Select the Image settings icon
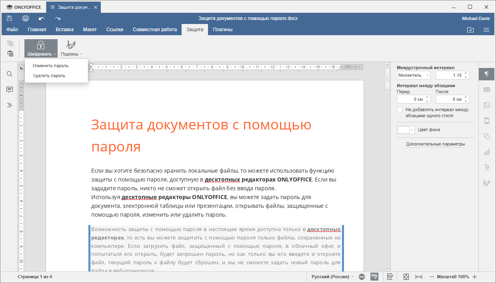The height and width of the screenshot is (283, 496). coord(487,105)
